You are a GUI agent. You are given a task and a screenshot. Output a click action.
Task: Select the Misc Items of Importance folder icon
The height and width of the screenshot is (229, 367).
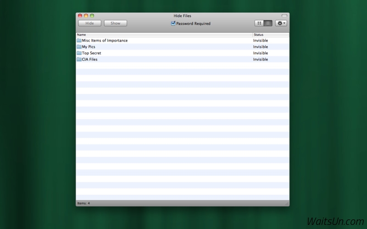click(79, 40)
